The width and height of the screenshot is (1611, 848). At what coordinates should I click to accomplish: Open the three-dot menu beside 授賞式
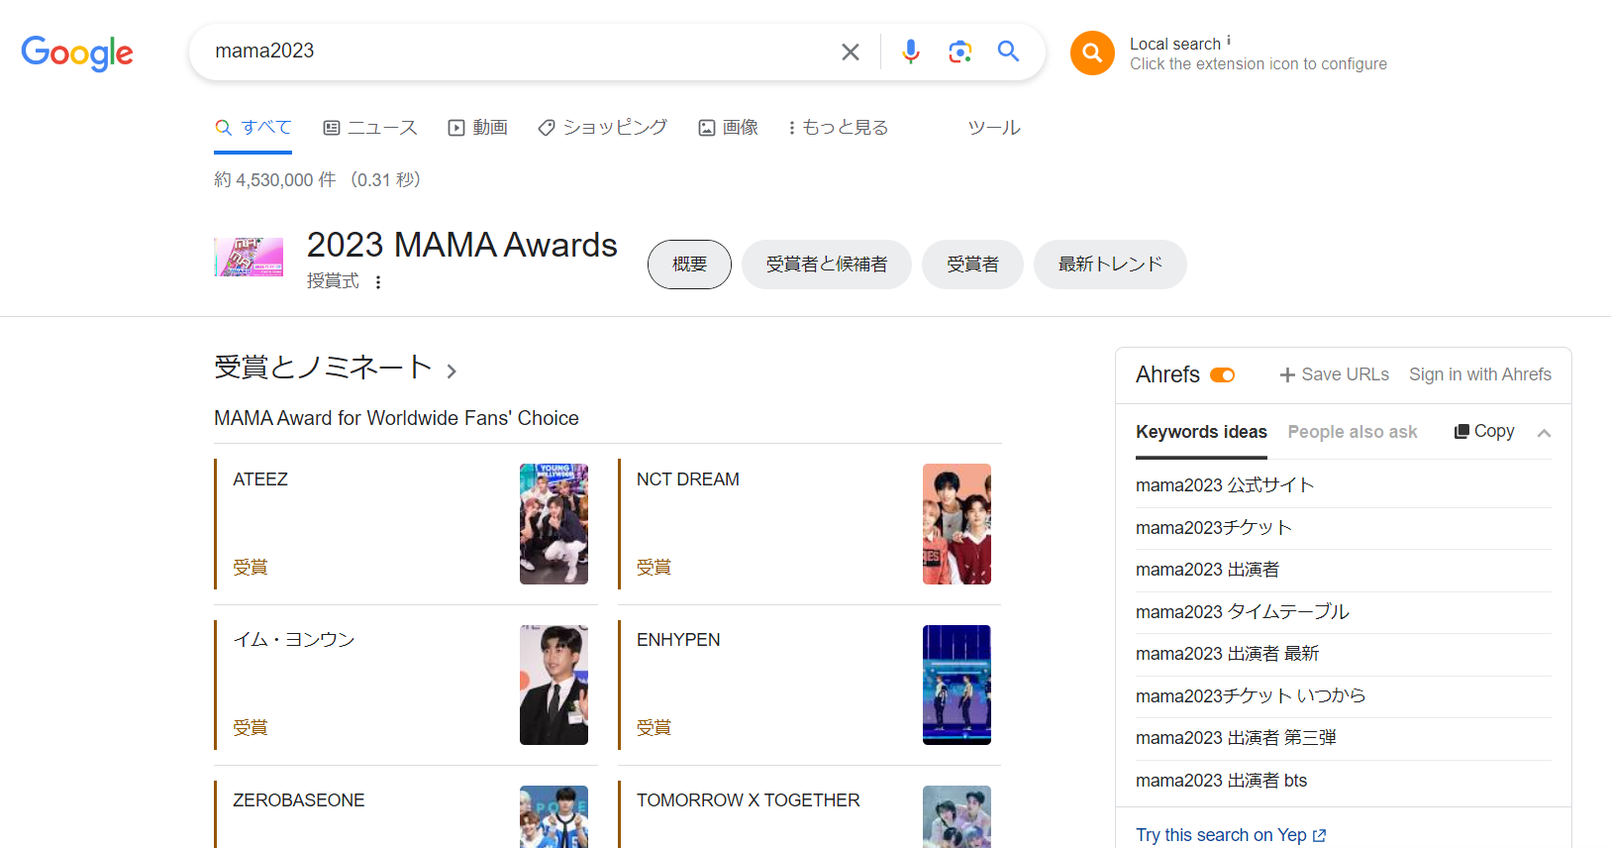(378, 282)
